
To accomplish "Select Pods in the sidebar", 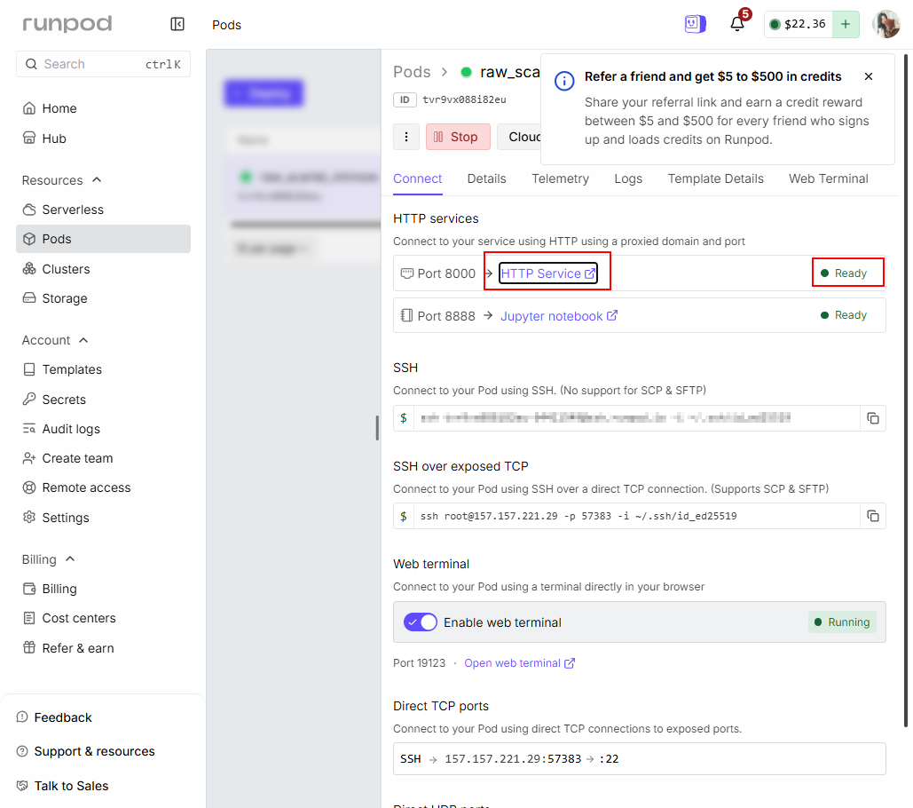I will point(103,239).
